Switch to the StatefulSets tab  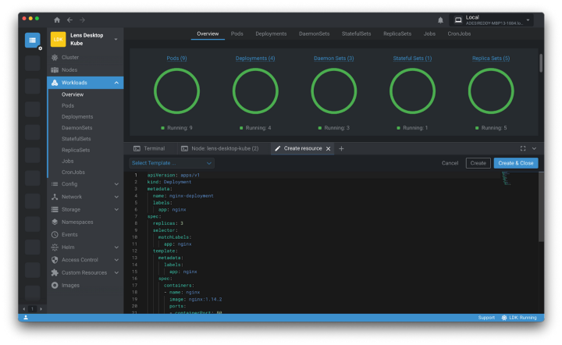click(356, 34)
